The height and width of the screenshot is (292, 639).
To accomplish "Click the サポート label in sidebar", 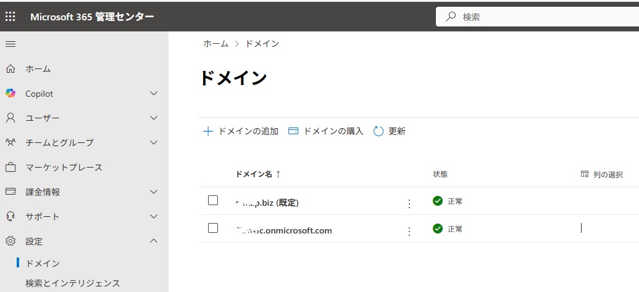I will point(43,216).
